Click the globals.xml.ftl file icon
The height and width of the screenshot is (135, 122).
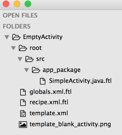tap(23, 92)
